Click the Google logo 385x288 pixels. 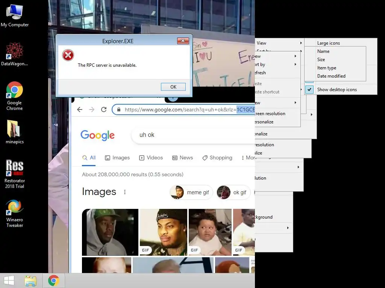(97, 135)
